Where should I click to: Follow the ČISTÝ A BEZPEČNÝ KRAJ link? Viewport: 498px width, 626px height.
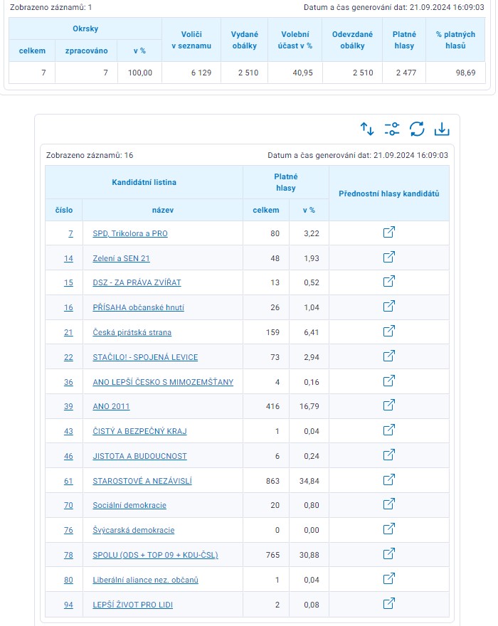click(x=139, y=431)
